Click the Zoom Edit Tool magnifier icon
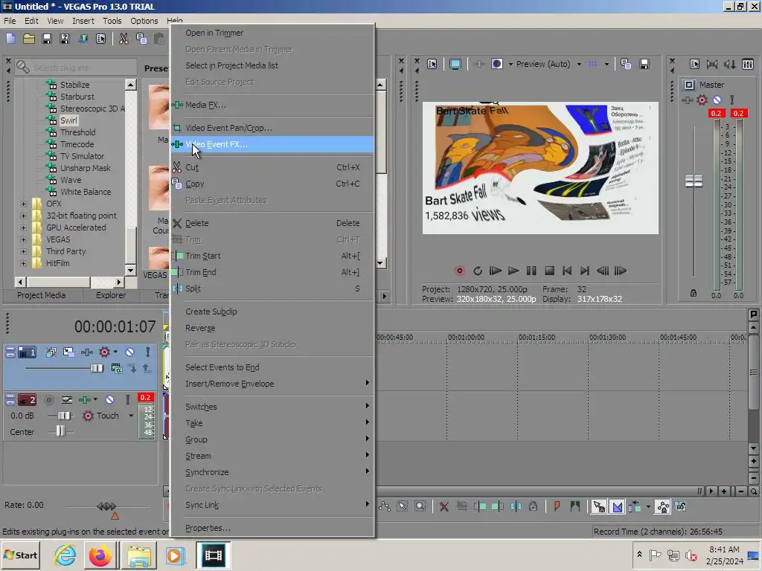The height and width of the screenshot is (571, 762). tap(420, 507)
